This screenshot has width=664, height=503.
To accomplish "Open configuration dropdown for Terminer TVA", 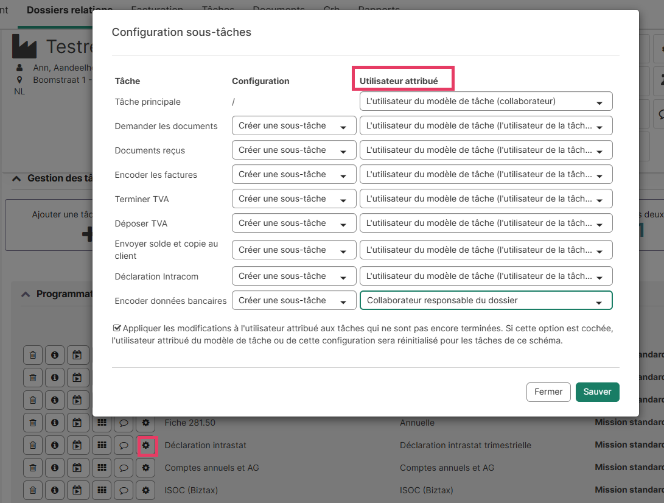I will (x=294, y=199).
